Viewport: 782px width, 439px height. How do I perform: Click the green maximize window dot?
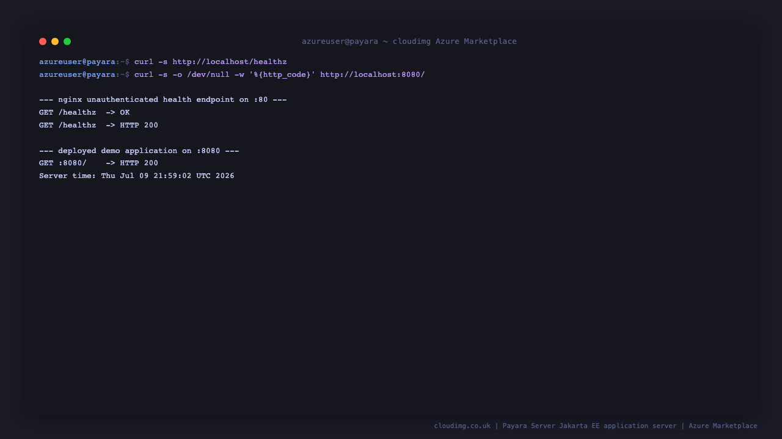pyautogui.click(x=67, y=41)
